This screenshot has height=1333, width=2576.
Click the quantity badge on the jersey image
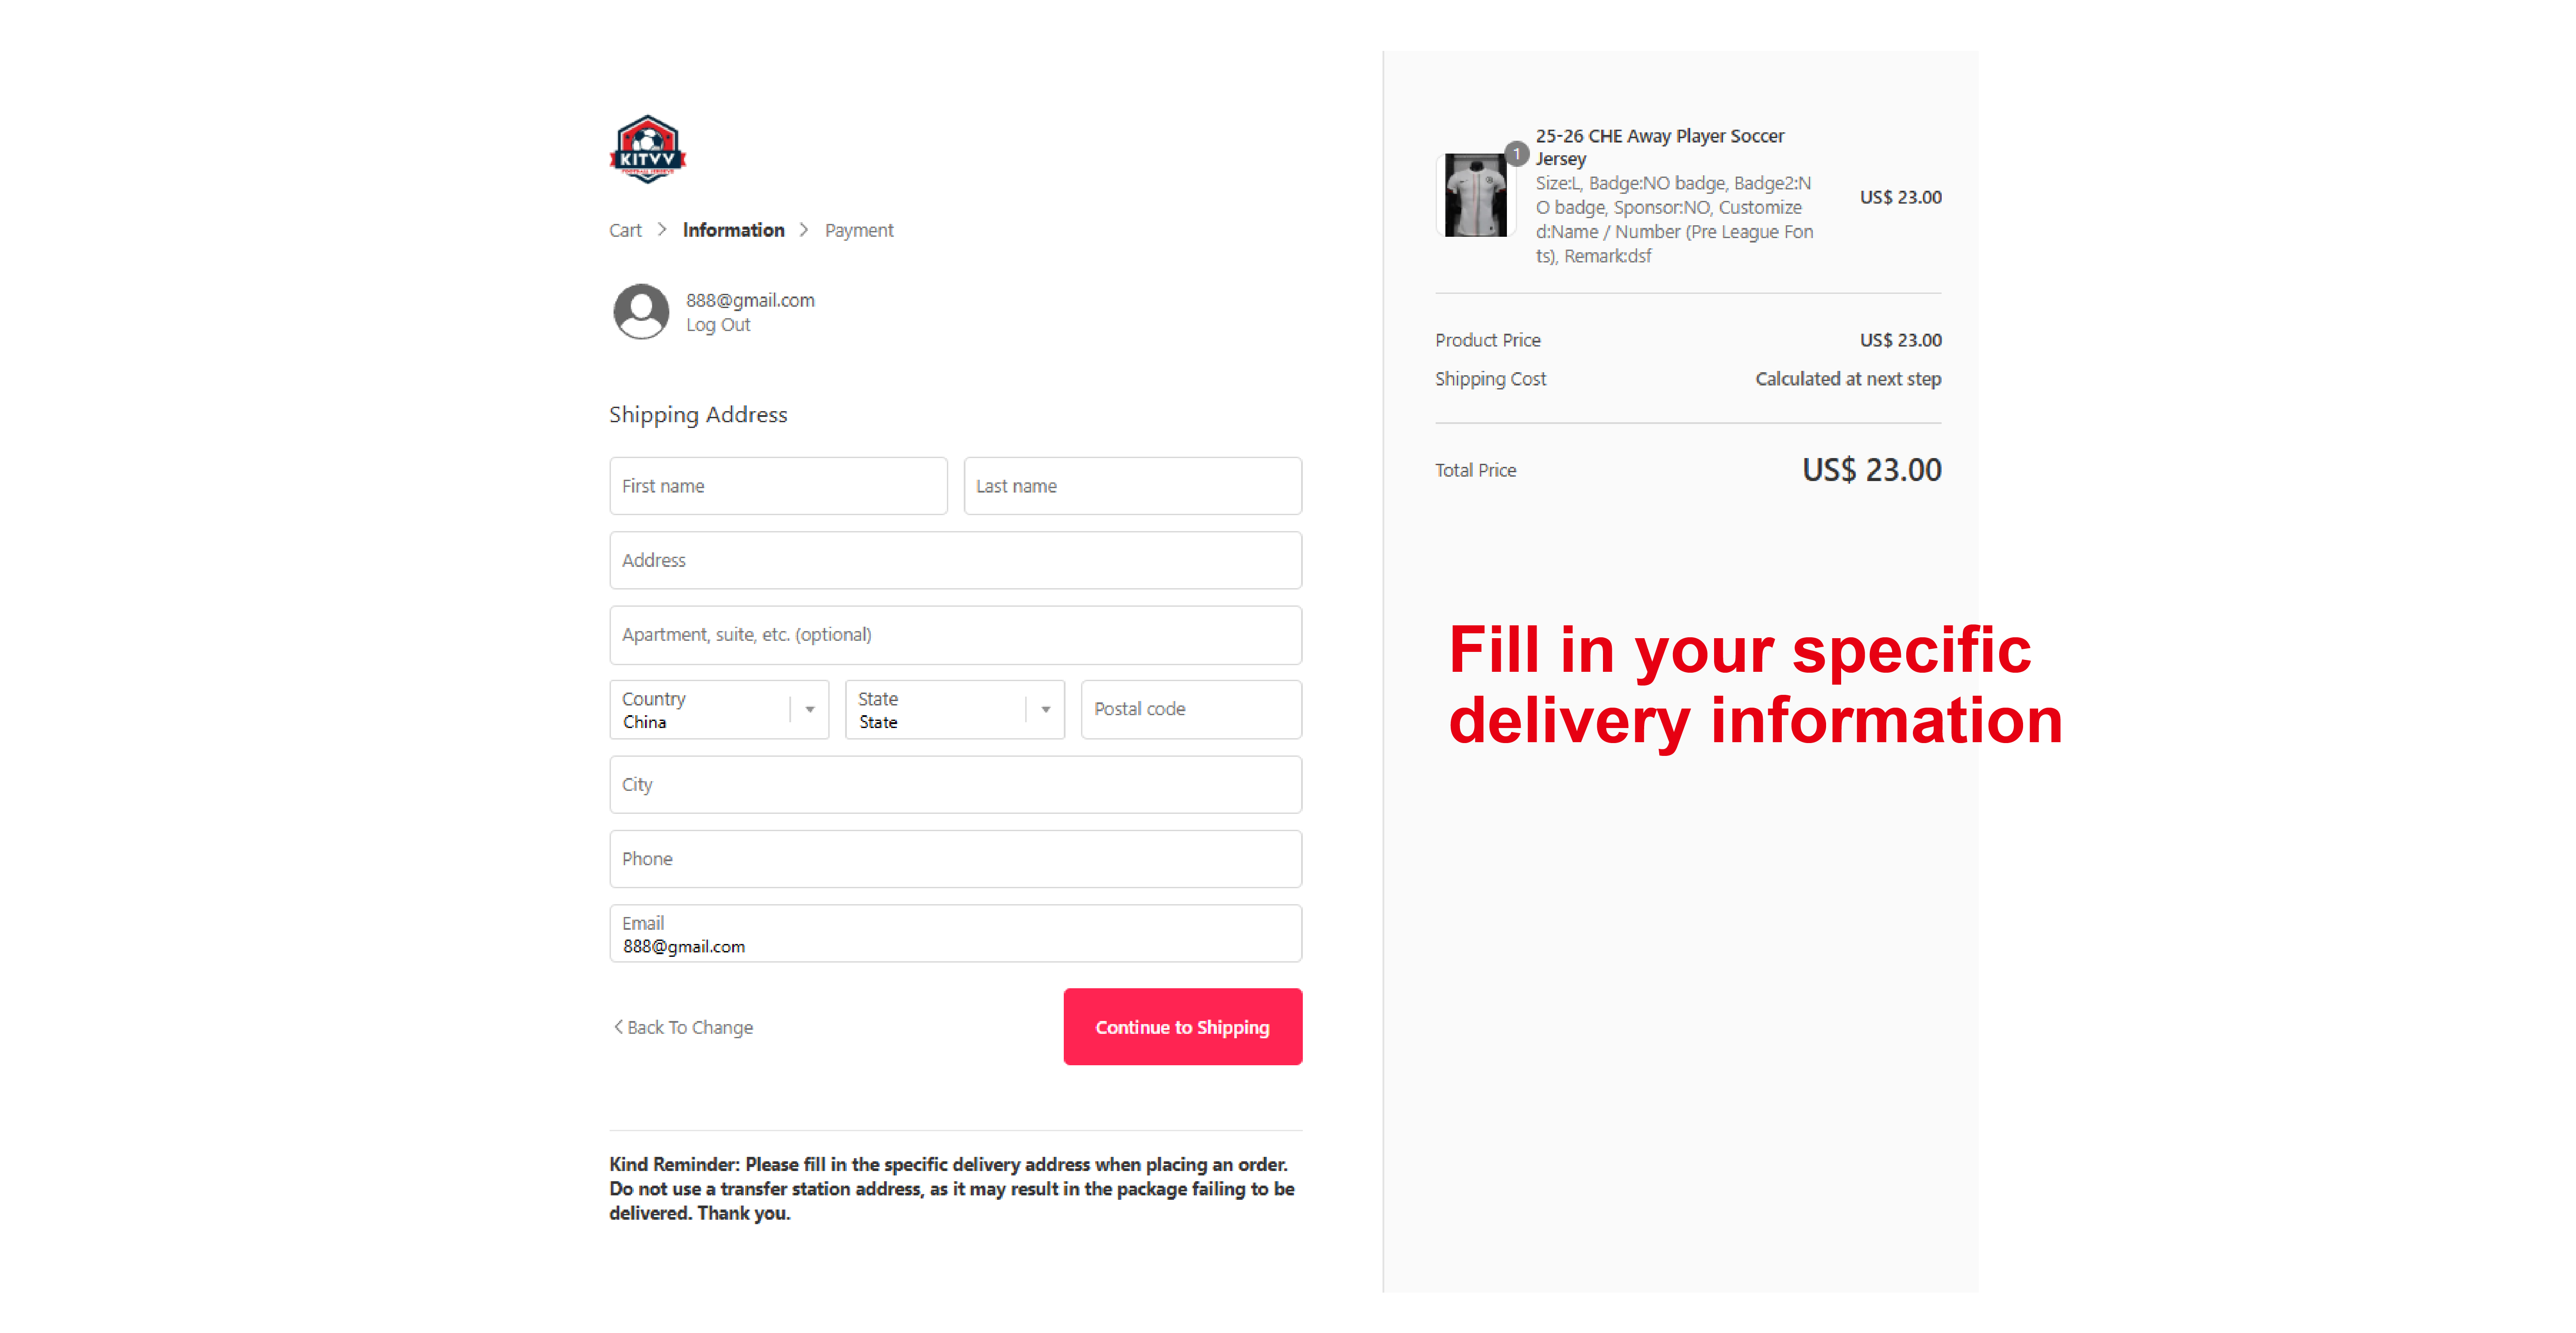coord(1516,154)
